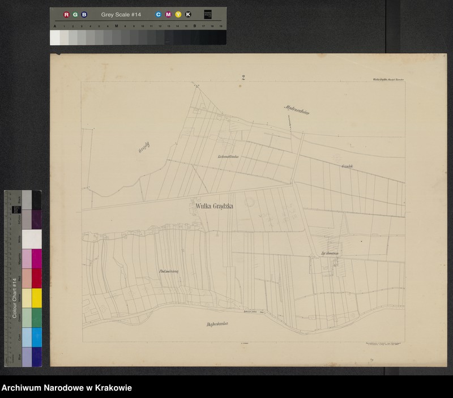The height and width of the screenshot is (398, 453).
Task: Click the 'Colour Chart #14' vertical title
Action: [14, 297]
